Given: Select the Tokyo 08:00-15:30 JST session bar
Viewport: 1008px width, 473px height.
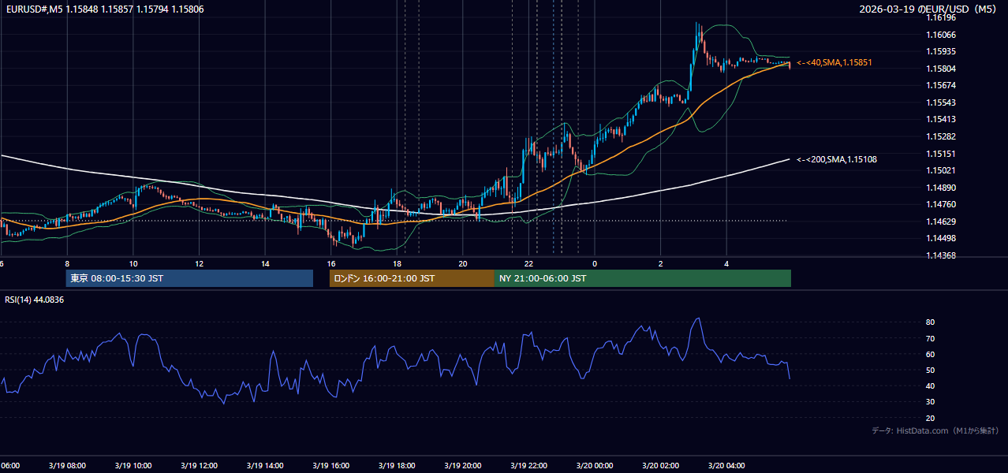Looking at the screenshot, I should click(x=189, y=278).
